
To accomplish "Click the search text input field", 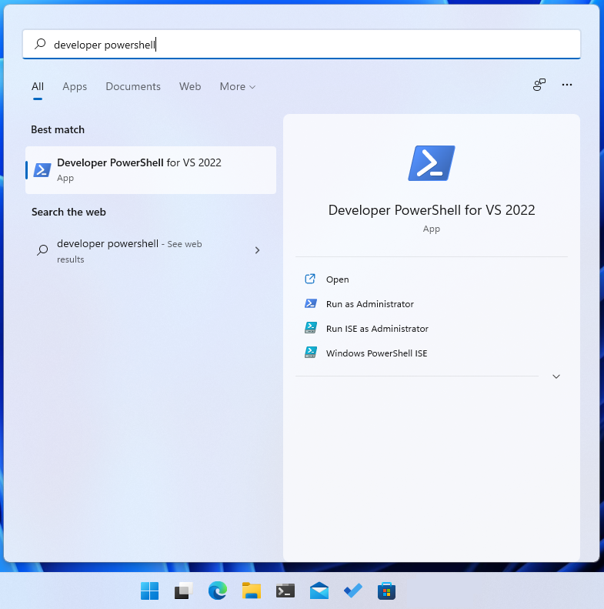I will coord(308,45).
